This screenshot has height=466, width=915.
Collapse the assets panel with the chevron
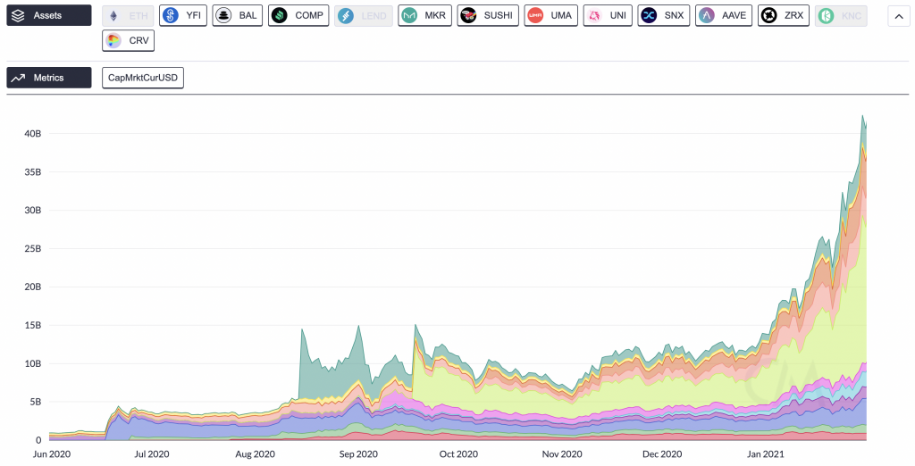(x=899, y=16)
